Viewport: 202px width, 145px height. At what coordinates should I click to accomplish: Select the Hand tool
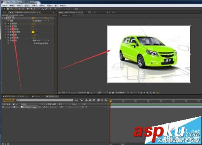click(x=8, y=9)
